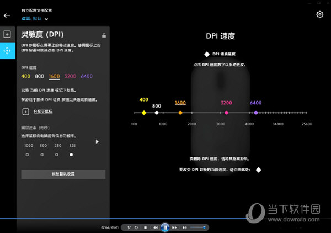This screenshot has width=331, height=233.
Task: Click the blue video seek progress bar
Action: click(x=125, y=219)
